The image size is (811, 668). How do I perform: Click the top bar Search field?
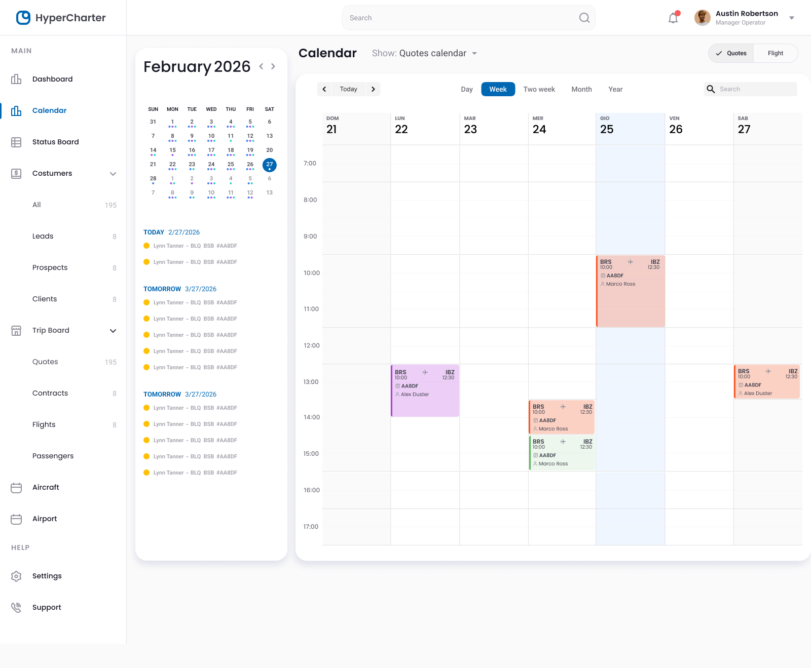(x=468, y=18)
